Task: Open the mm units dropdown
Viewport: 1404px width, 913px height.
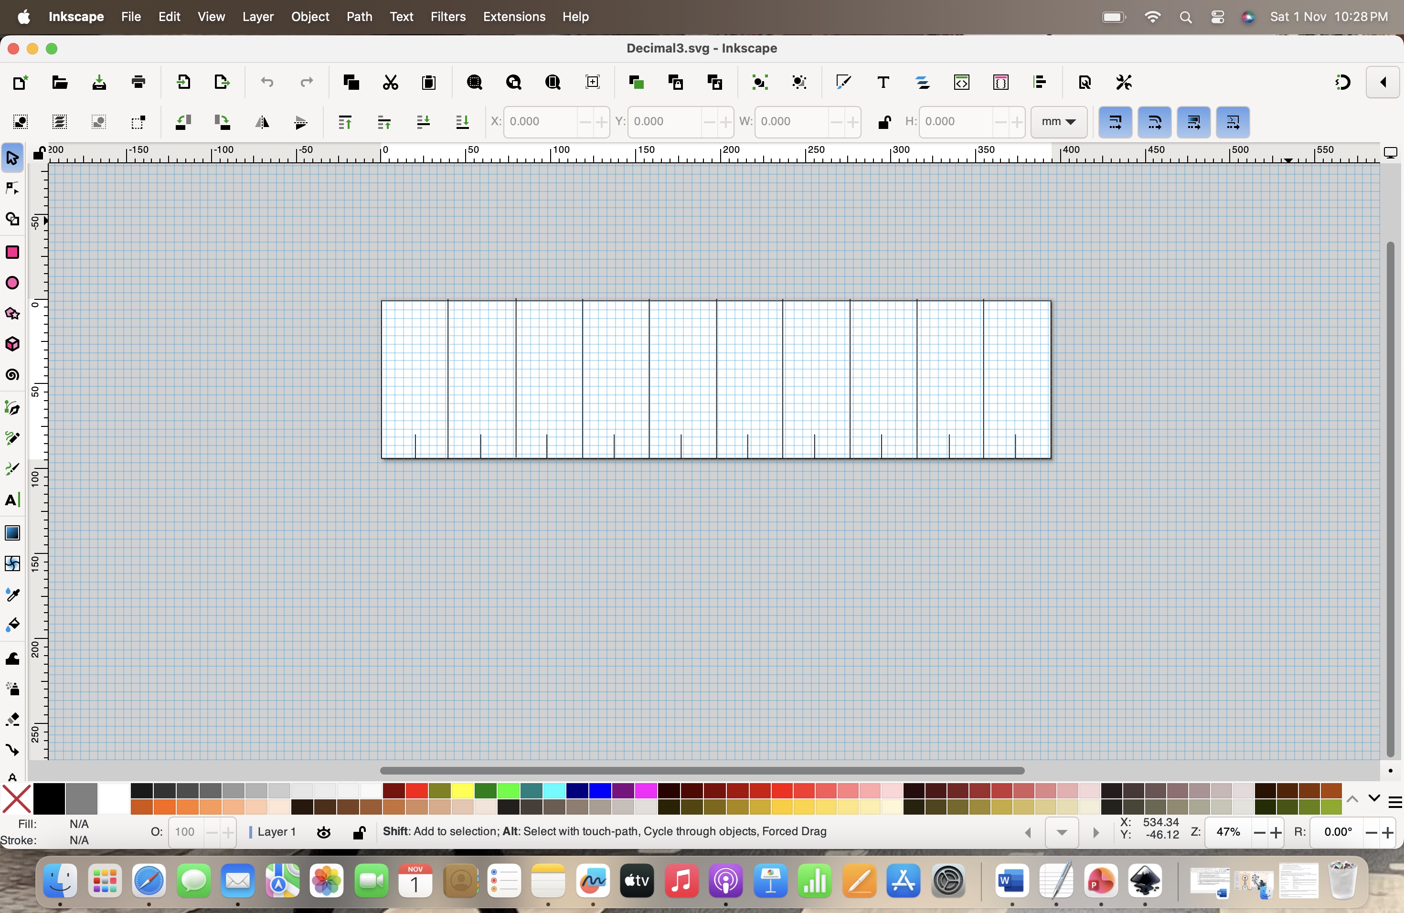Action: click(x=1058, y=122)
